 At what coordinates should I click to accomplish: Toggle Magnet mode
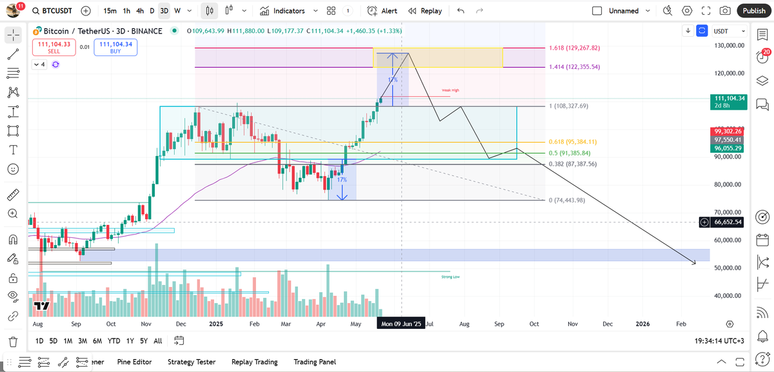pyautogui.click(x=13, y=239)
